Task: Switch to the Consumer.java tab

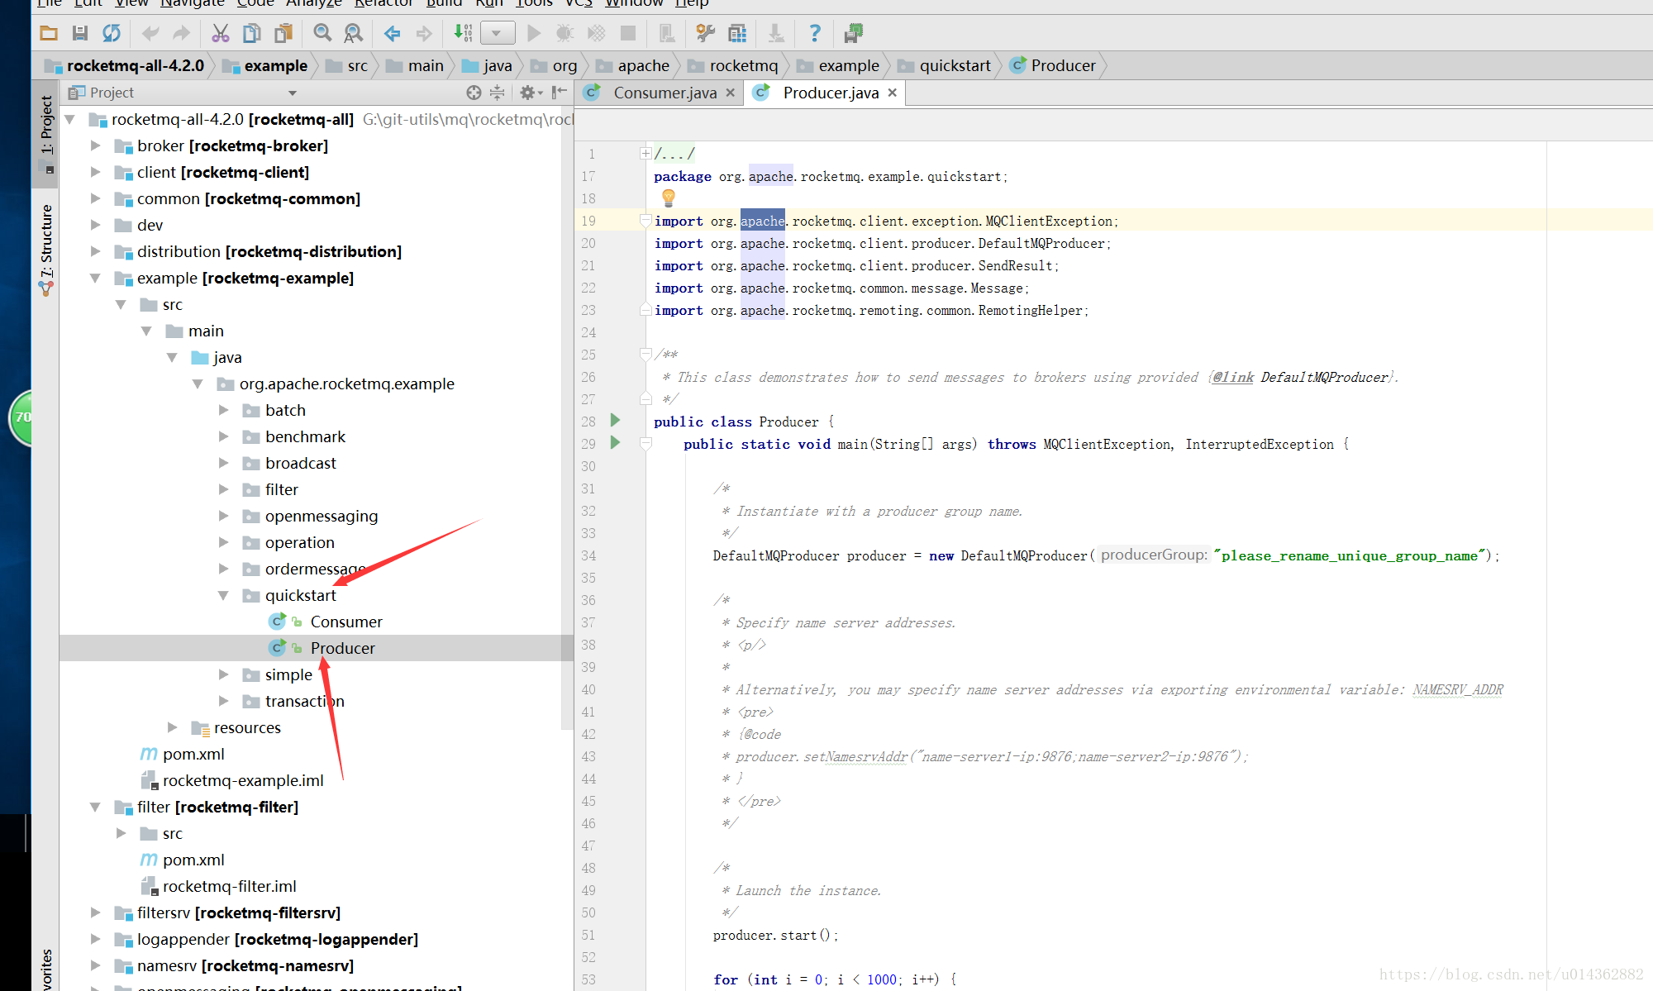Action: (x=664, y=93)
